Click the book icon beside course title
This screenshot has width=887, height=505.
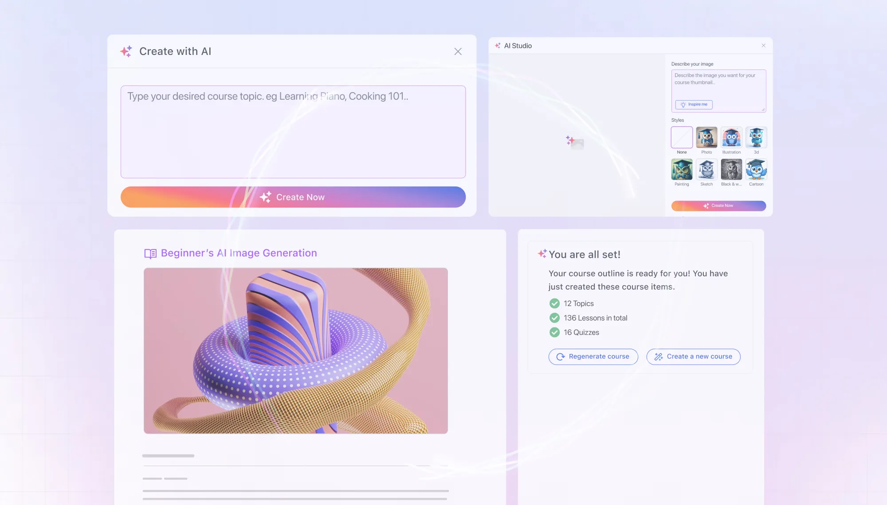[150, 253]
